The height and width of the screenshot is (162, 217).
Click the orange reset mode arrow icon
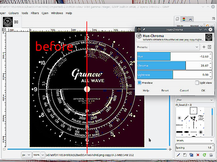point(207,26)
